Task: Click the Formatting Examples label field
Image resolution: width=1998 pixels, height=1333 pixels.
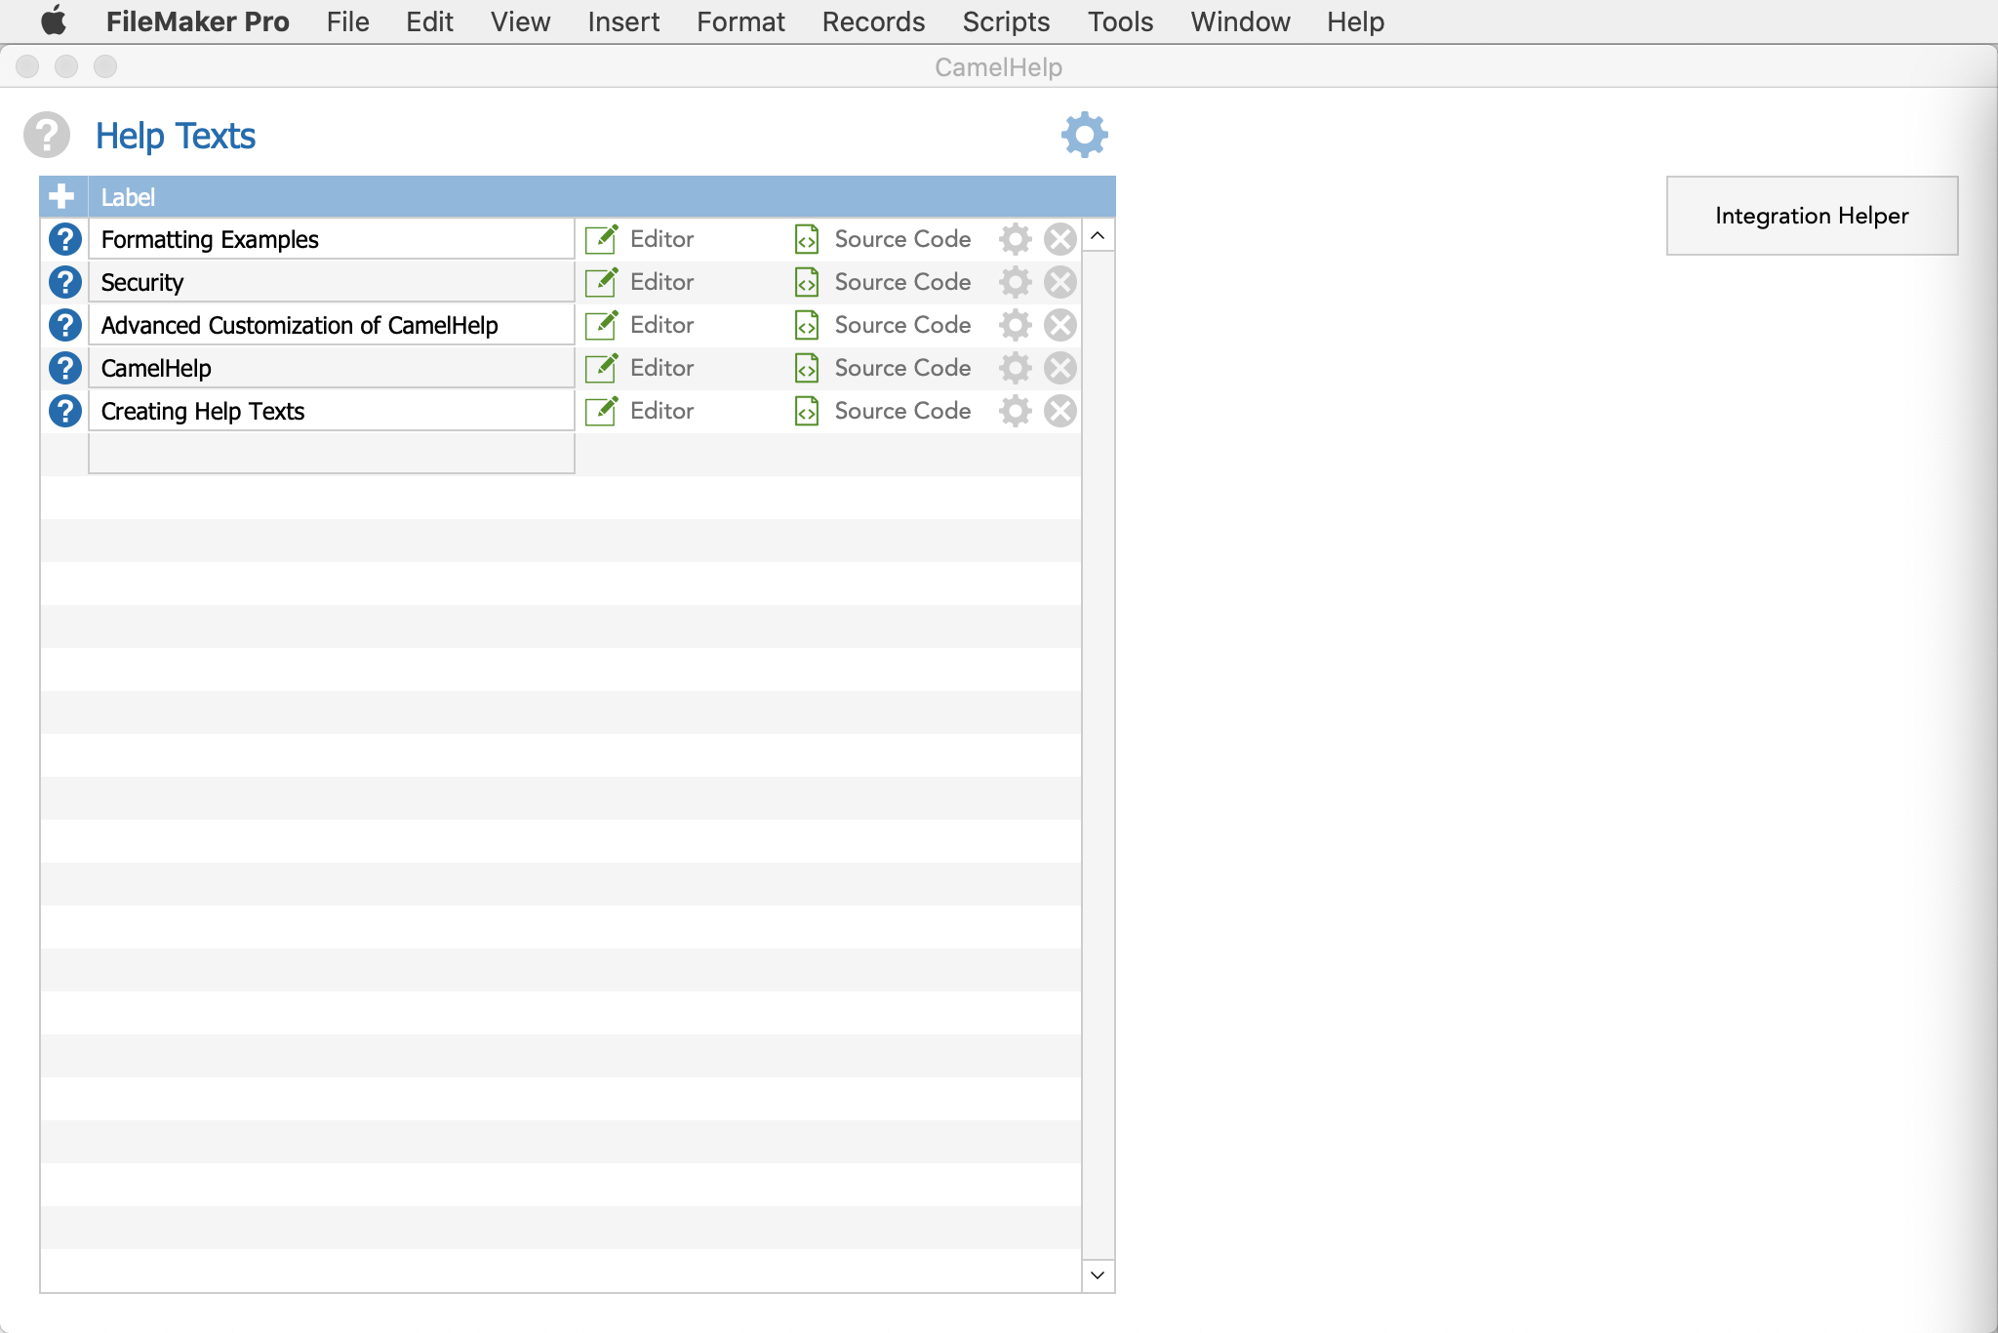Action: click(332, 239)
